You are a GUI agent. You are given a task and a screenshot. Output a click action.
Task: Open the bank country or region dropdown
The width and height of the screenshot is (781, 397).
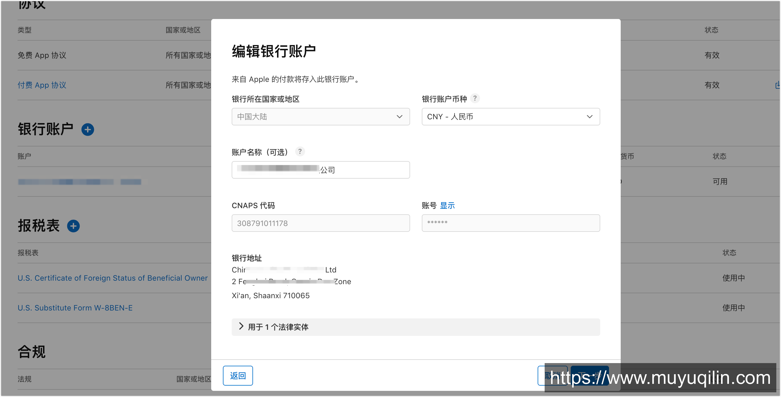[321, 117]
